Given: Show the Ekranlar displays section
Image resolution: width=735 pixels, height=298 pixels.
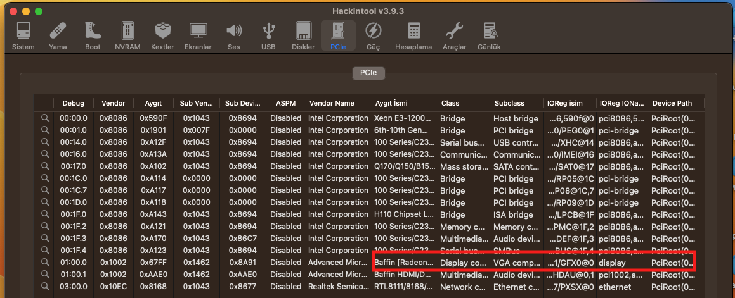Looking at the screenshot, I should click(x=198, y=35).
